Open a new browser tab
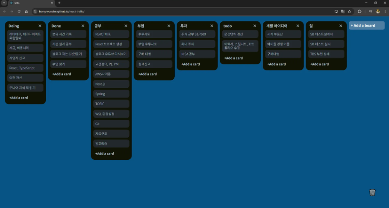The width and height of the screenshot is (389, 208). tap(59, 3)
